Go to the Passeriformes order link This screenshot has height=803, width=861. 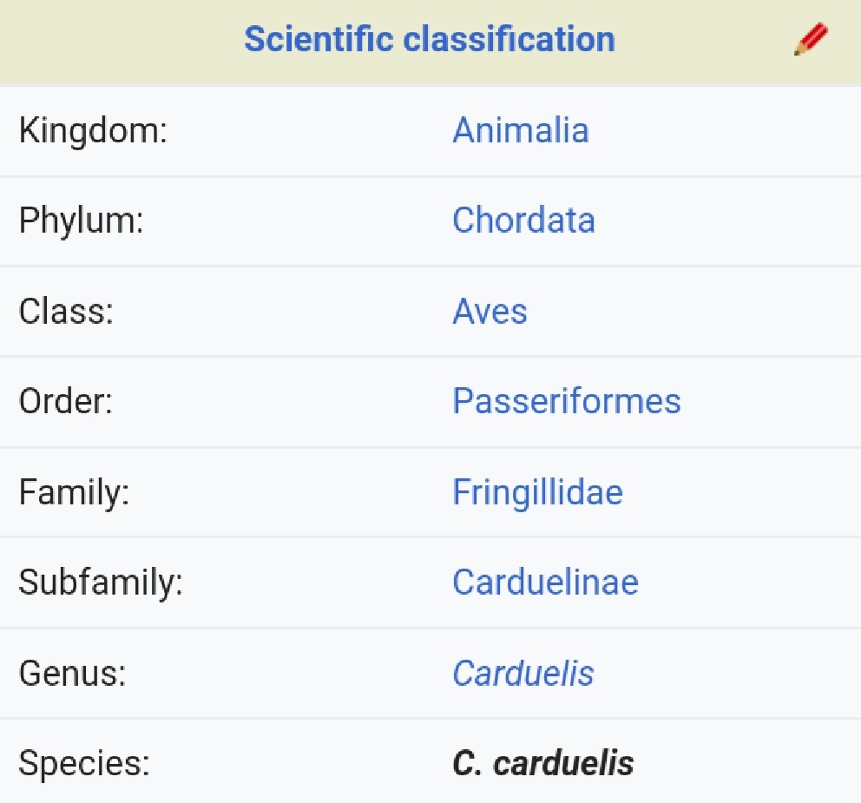[566, 401]
